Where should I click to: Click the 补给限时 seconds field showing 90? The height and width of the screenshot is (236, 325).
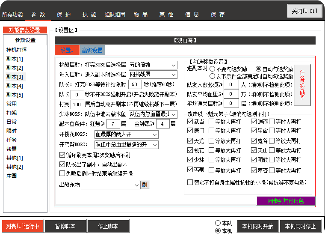click(x=135, y=84)
